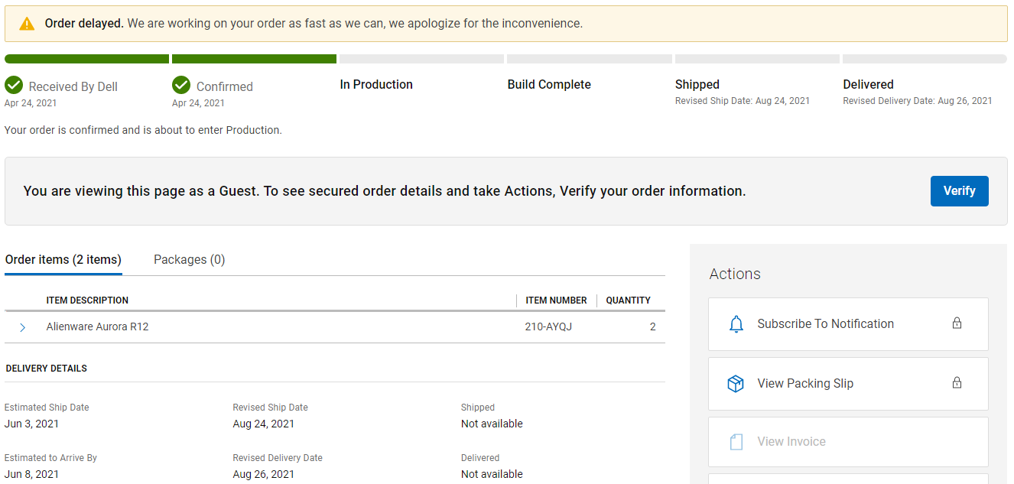Click the Actions panel heading
The image size is (1014, 484).
(735, 274)
